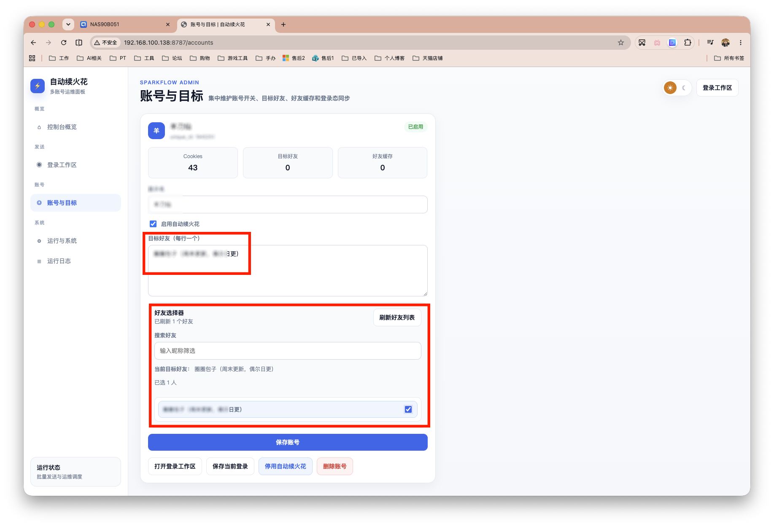The image size is (774, 527).
Task: Switch to the NAS90B051 tab
Action: click(x=124, y=24)
